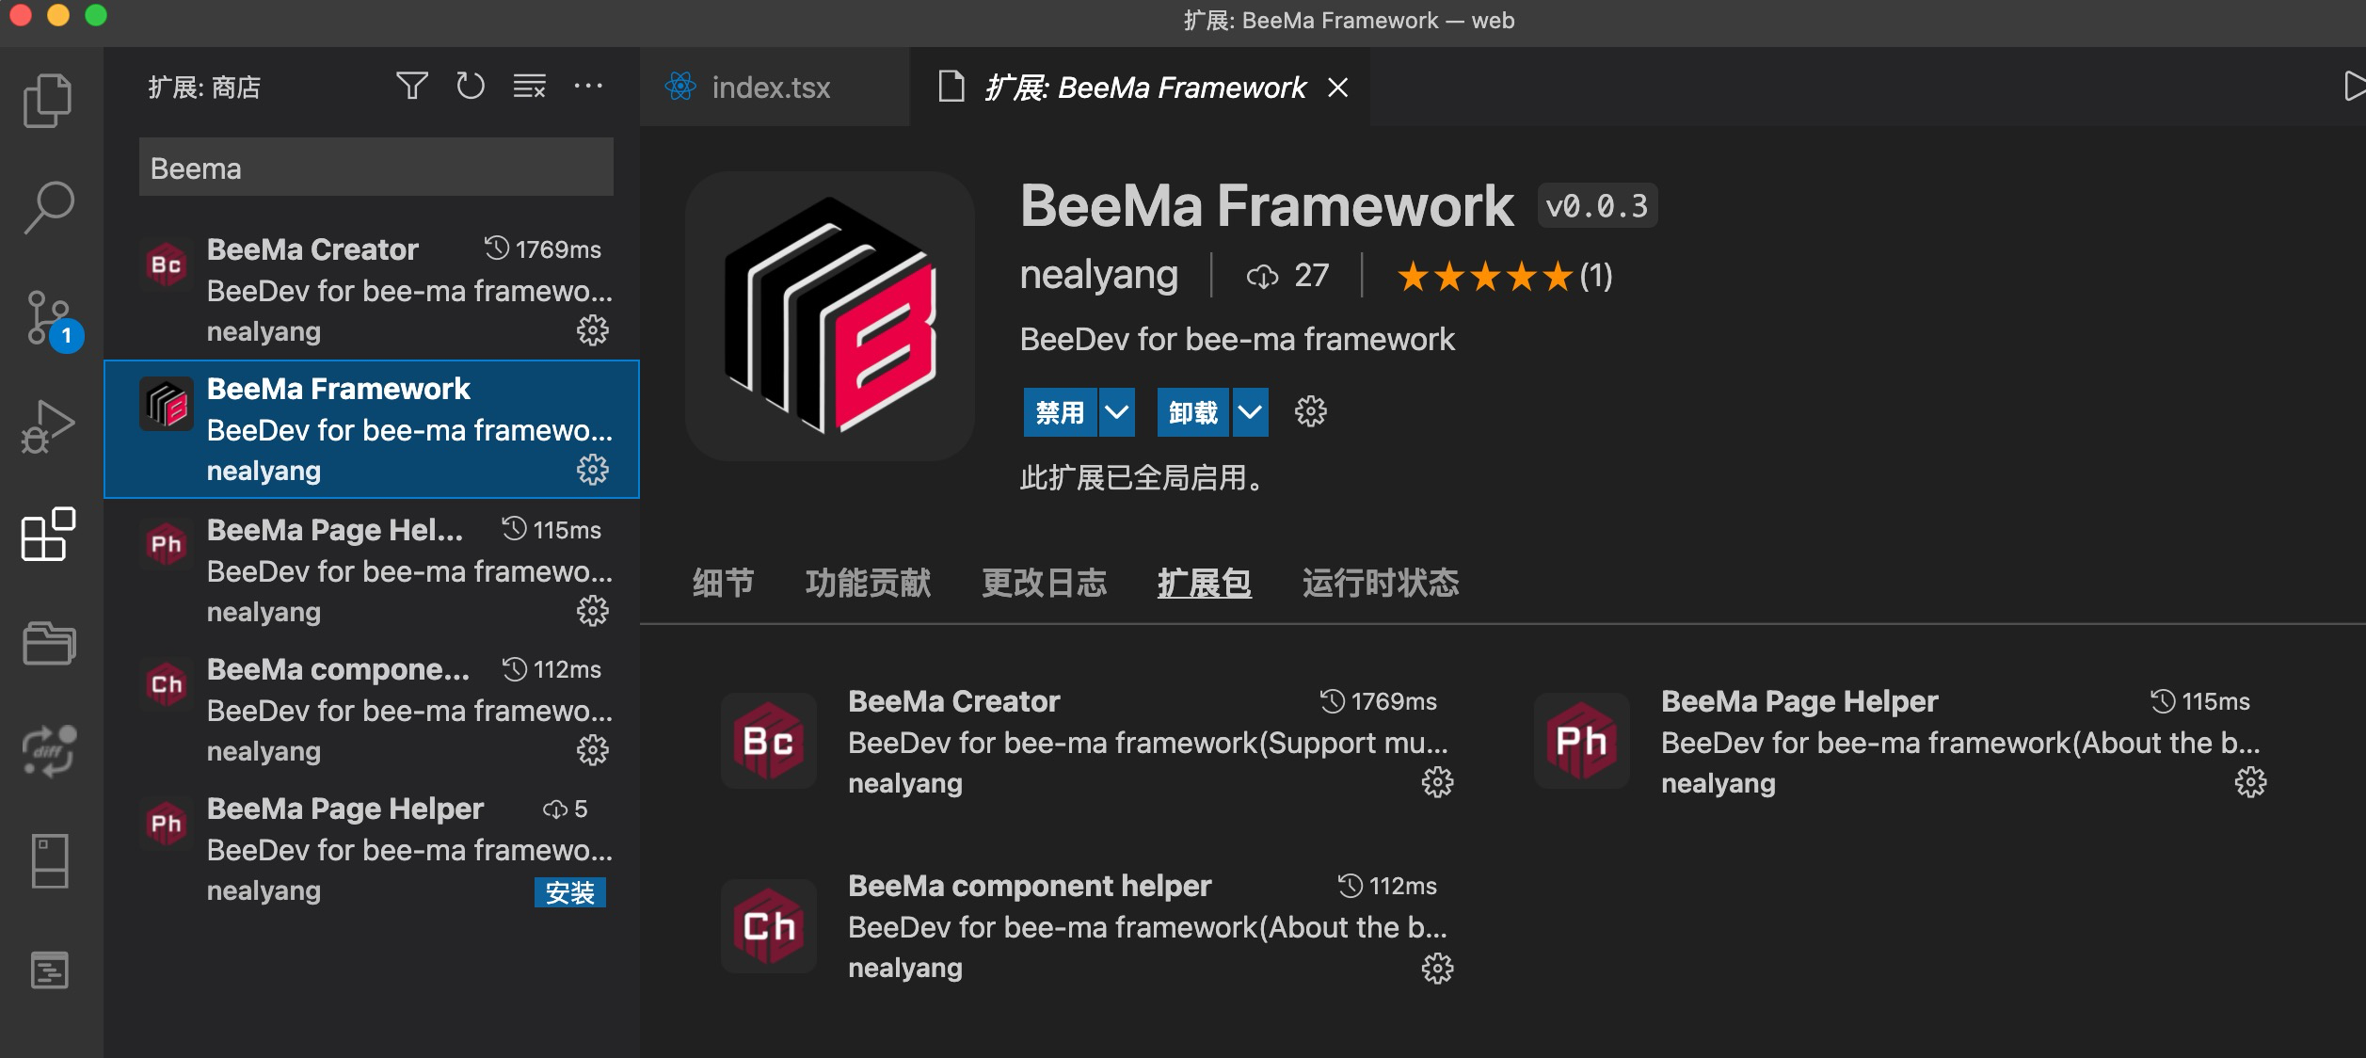
Task: Close the BeeMa Framework extension tab
Action: pyautogui.click(x=1337, y=88)
